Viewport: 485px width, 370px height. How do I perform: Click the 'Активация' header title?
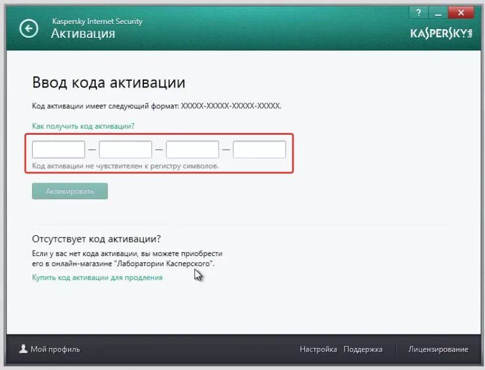point(83,34)
